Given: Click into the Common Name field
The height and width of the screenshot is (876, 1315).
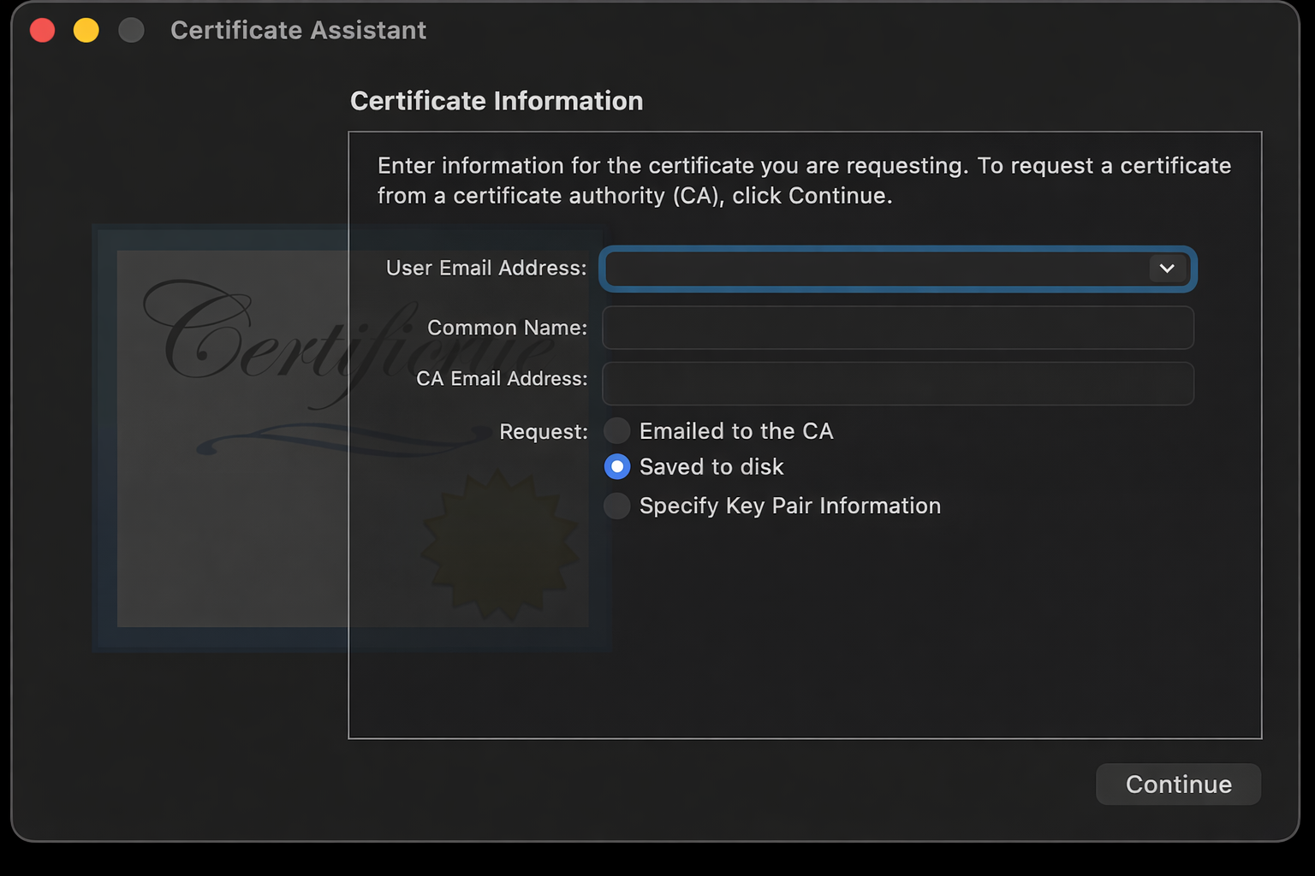Looking at the screenshot, I should coord(897,328).
